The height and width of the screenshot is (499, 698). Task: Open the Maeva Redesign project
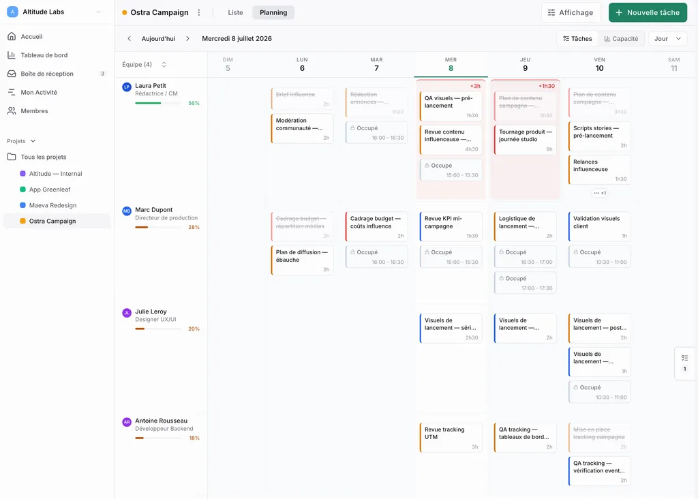click(57, 205)
